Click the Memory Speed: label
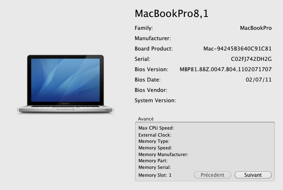 pyautogui.click(x=155, y=148)
